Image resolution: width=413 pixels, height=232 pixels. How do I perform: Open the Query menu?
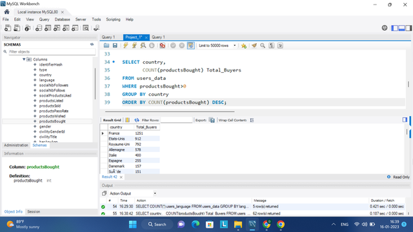click(45, 19)
